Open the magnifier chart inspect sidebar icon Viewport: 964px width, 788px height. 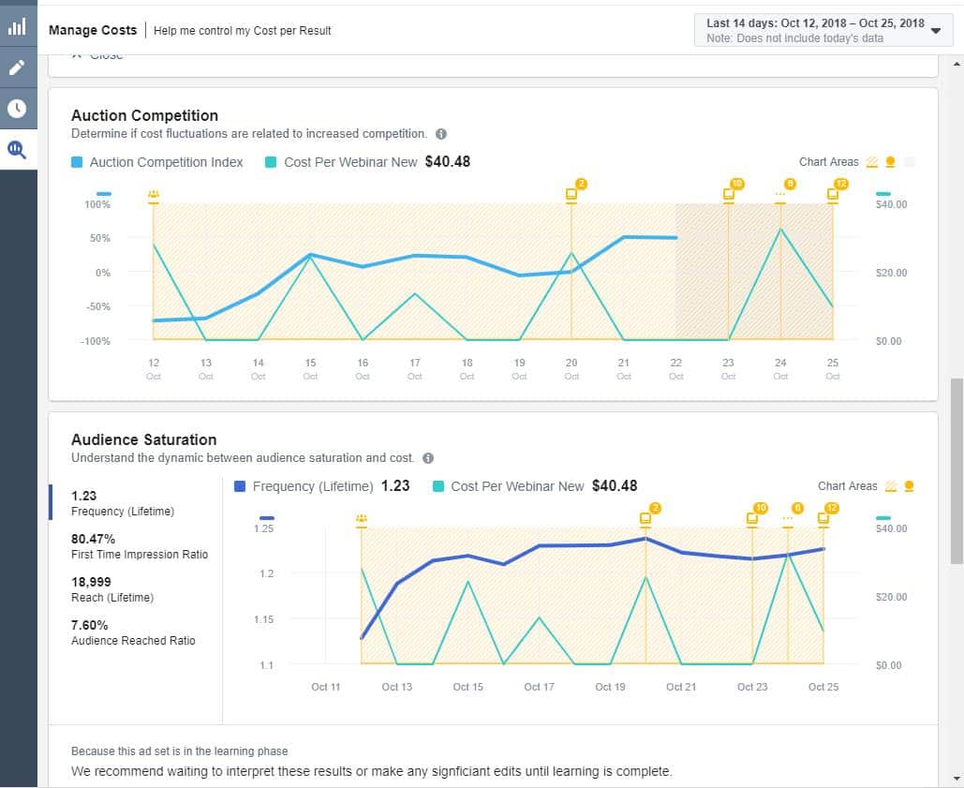(x=18, y=149)
